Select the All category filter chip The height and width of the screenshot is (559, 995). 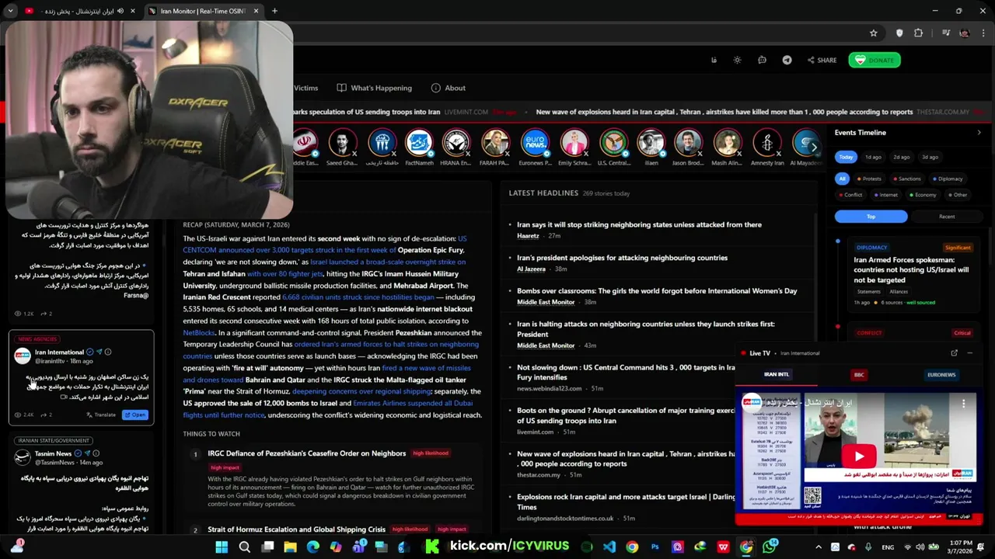(842, 179)
